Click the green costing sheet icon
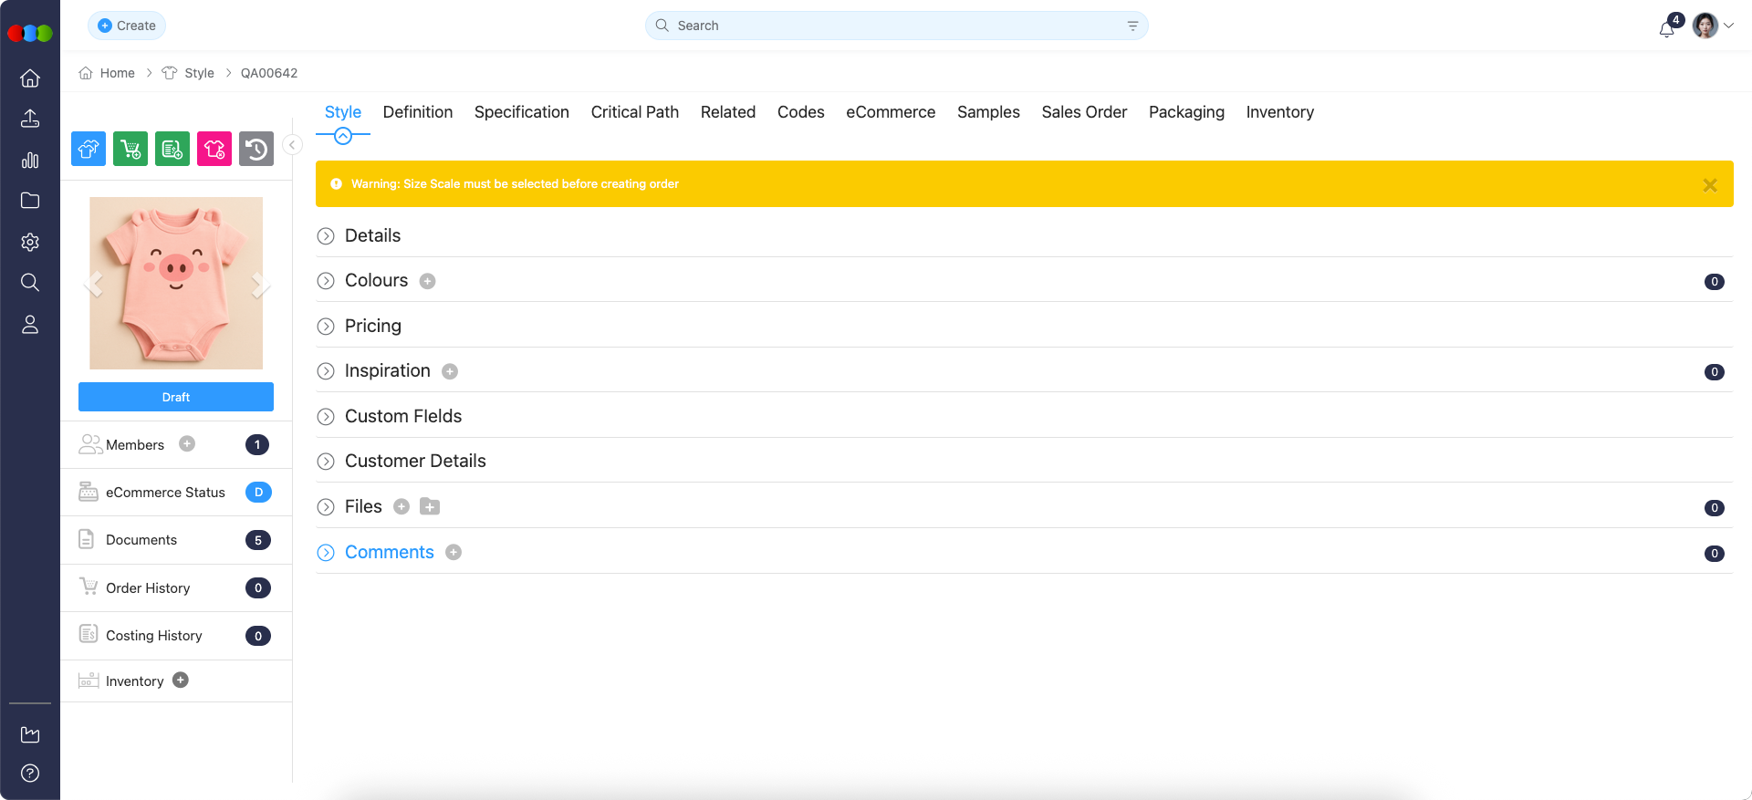Viewport: 1752px width, 800px height. click(x=172, y=149)
